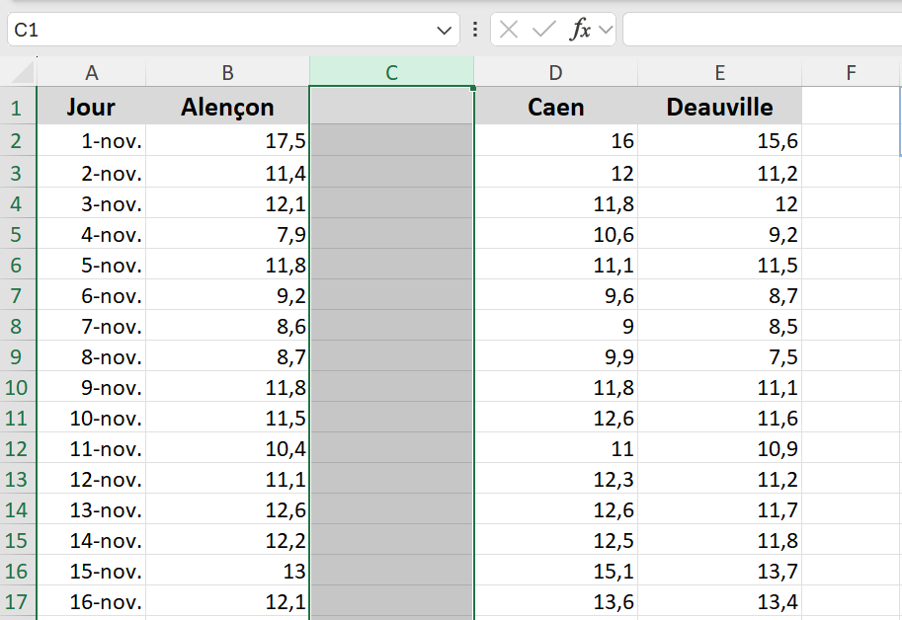
Task: Click the Name Box showing C1
Action: tap(217, 30)
